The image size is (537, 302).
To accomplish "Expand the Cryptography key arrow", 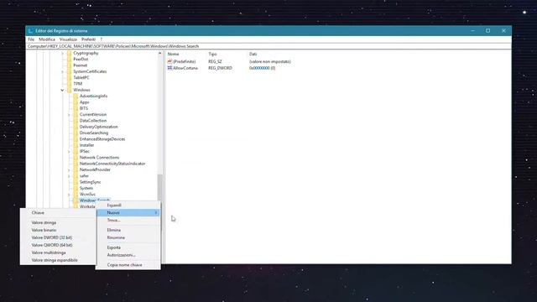I will click(x=62, y=54).
